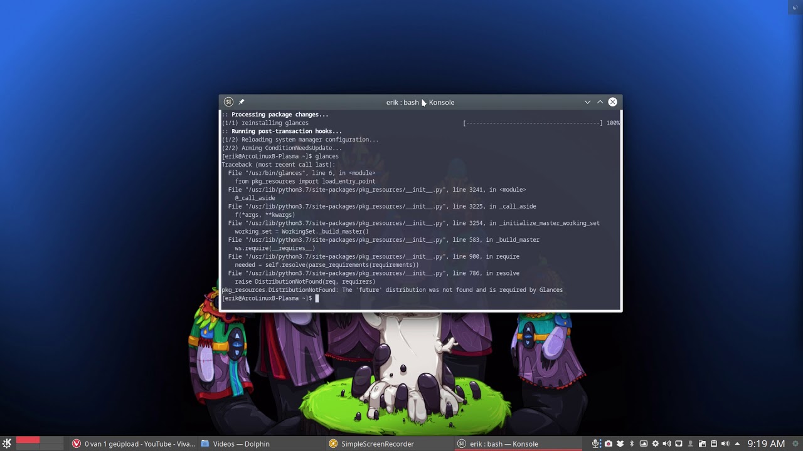Click the gear icon next to the picture icon
Viewport: 803px width, 451px height.
pos(656,443)
